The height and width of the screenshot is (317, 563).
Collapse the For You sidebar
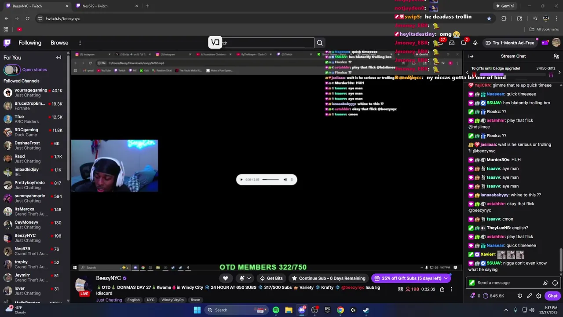[x=58, y=57]
